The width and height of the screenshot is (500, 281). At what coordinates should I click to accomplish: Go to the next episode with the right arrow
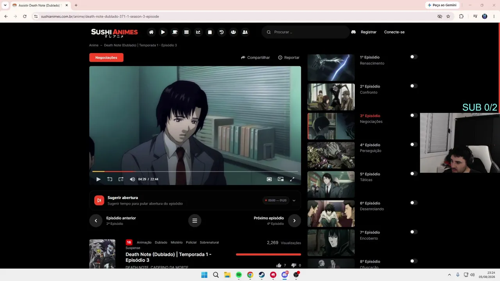click(295, 221)
